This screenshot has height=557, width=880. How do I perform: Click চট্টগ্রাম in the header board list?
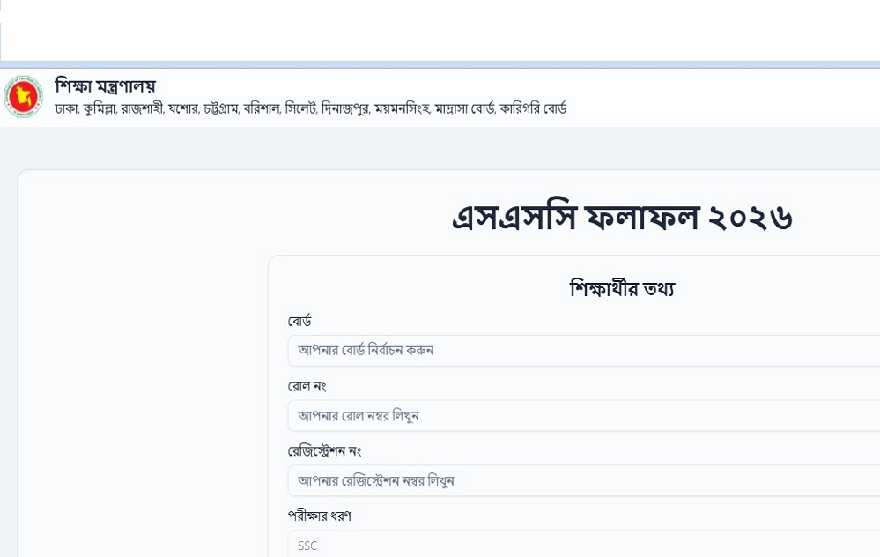point(221,108)
